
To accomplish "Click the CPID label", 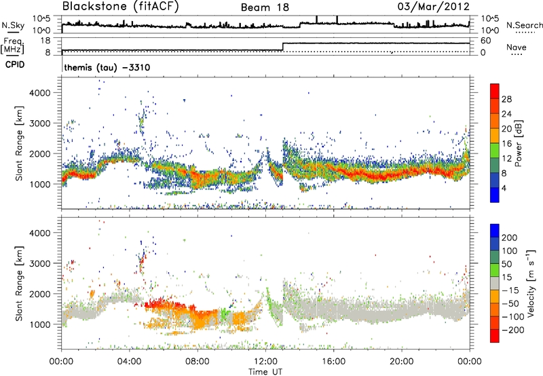I will 15,64.
